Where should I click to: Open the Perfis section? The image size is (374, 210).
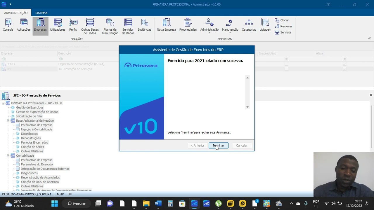click(x=73, y=25)
